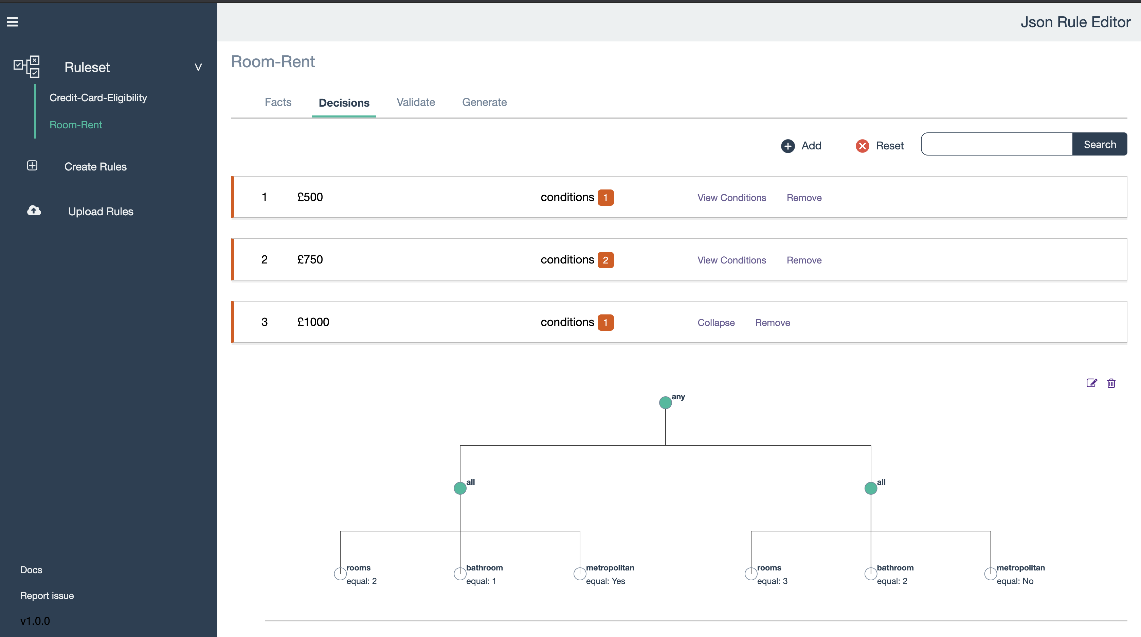Image resolution: width=1141 pixels, height=637 pixels.
Task: Click the trash icon above the tree
Action: tap(1111, 383)
